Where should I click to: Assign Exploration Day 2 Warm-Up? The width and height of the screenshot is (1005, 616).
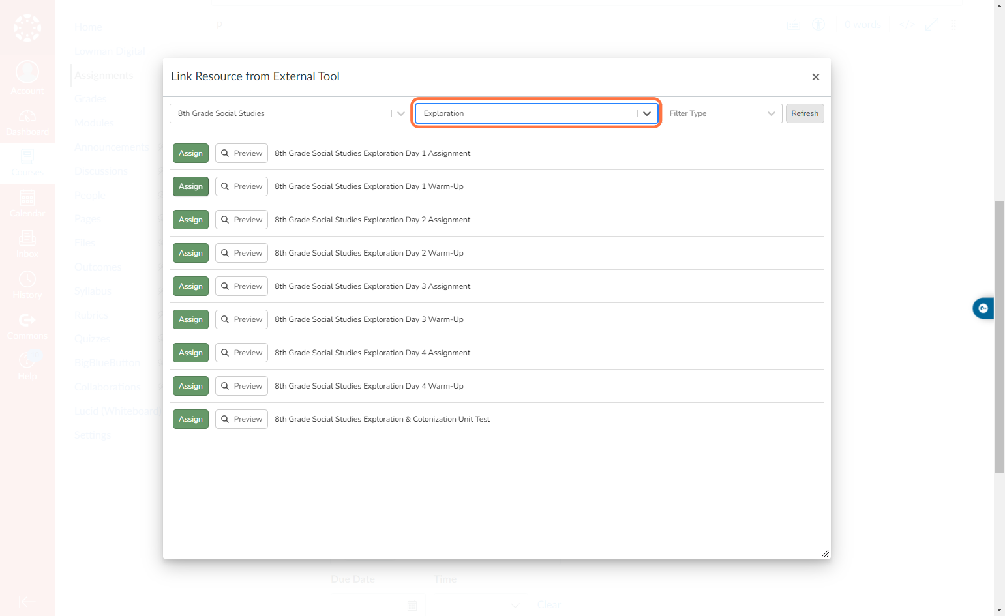tap(190, 253)
